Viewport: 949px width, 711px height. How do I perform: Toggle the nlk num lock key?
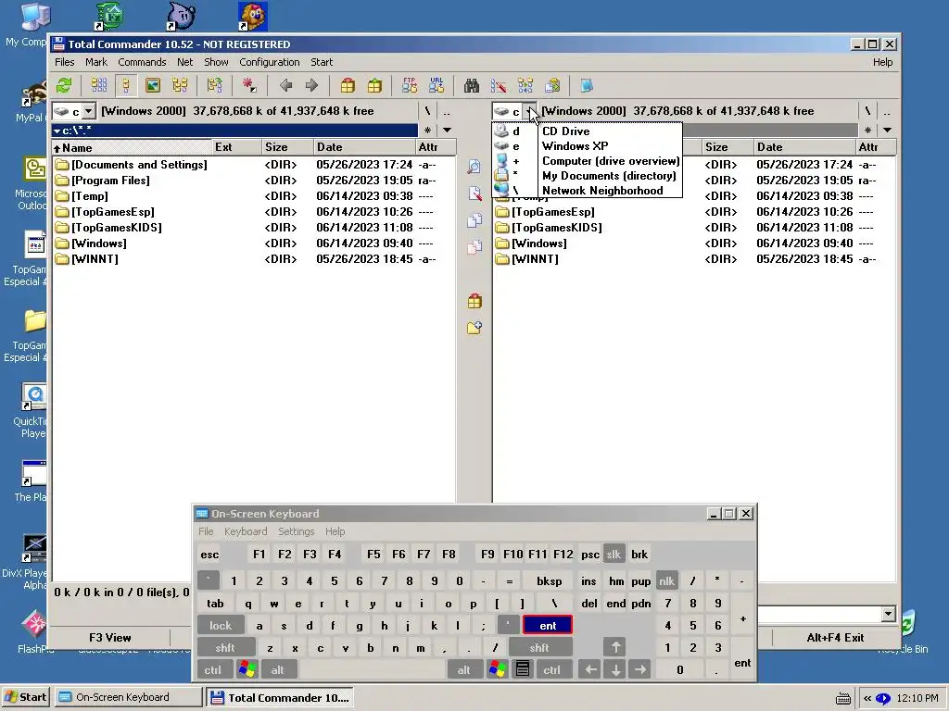666,581
